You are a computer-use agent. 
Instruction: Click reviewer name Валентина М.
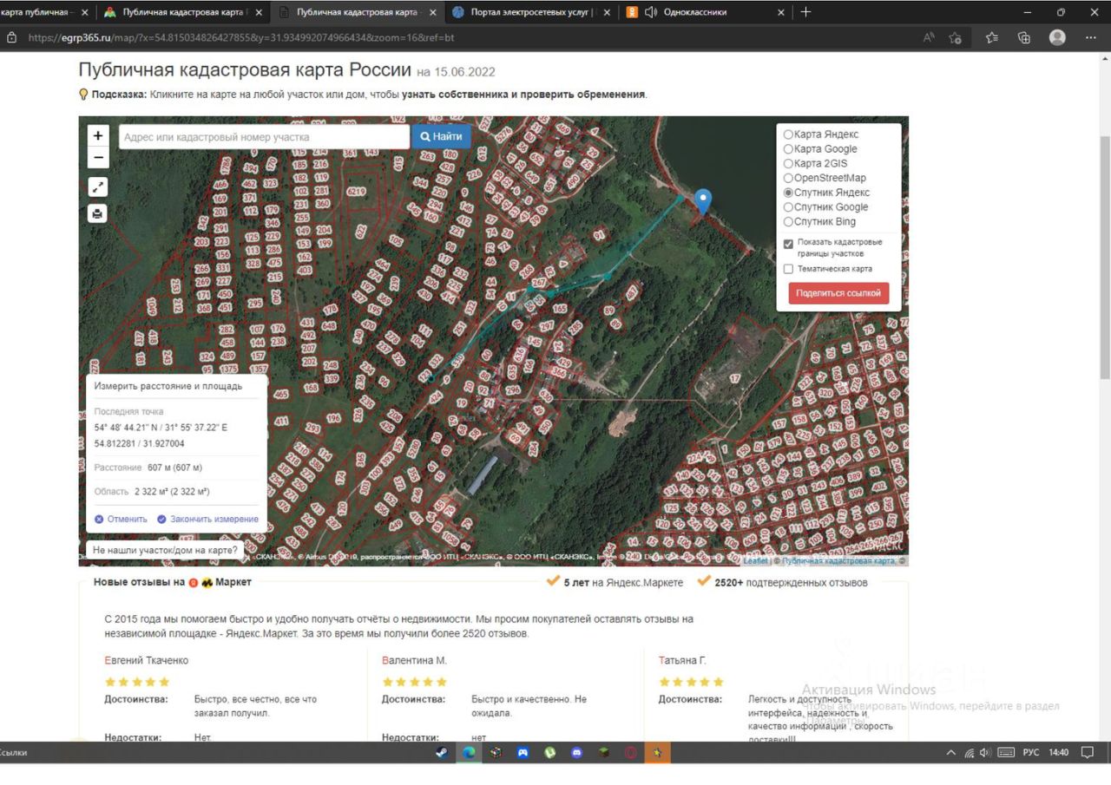tap(414, 660)
